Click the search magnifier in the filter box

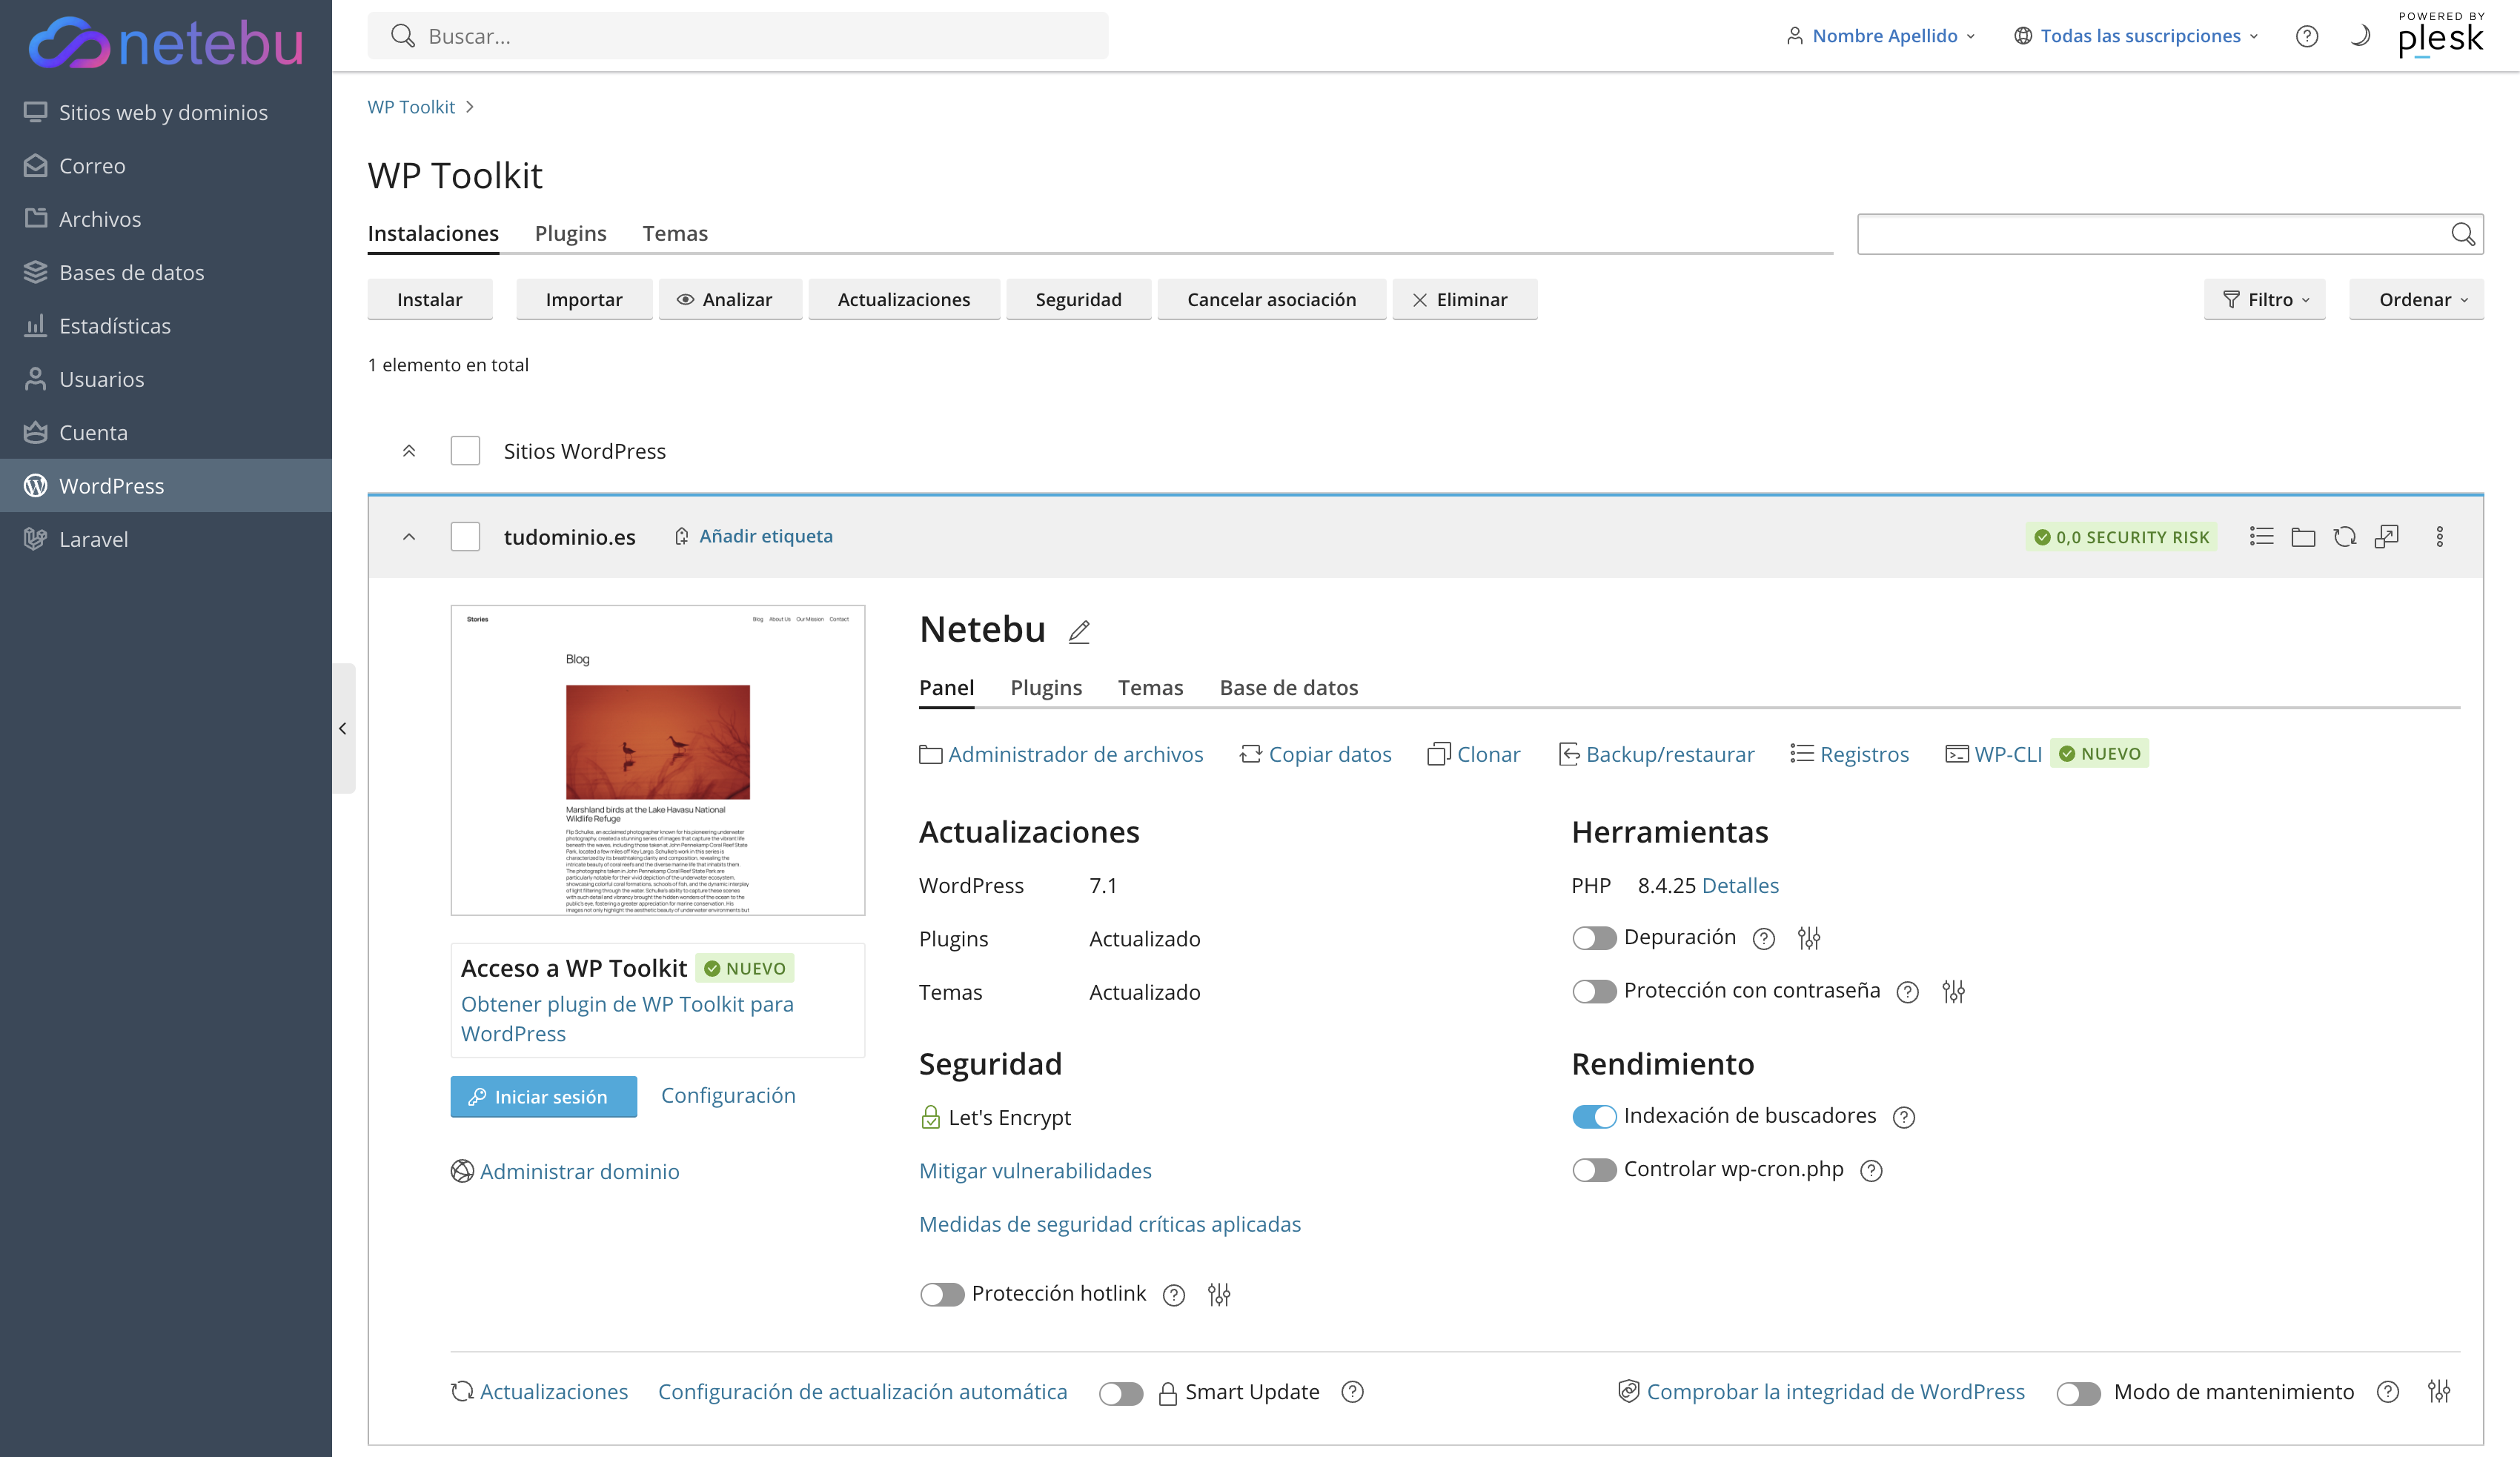click(2462, 234)
